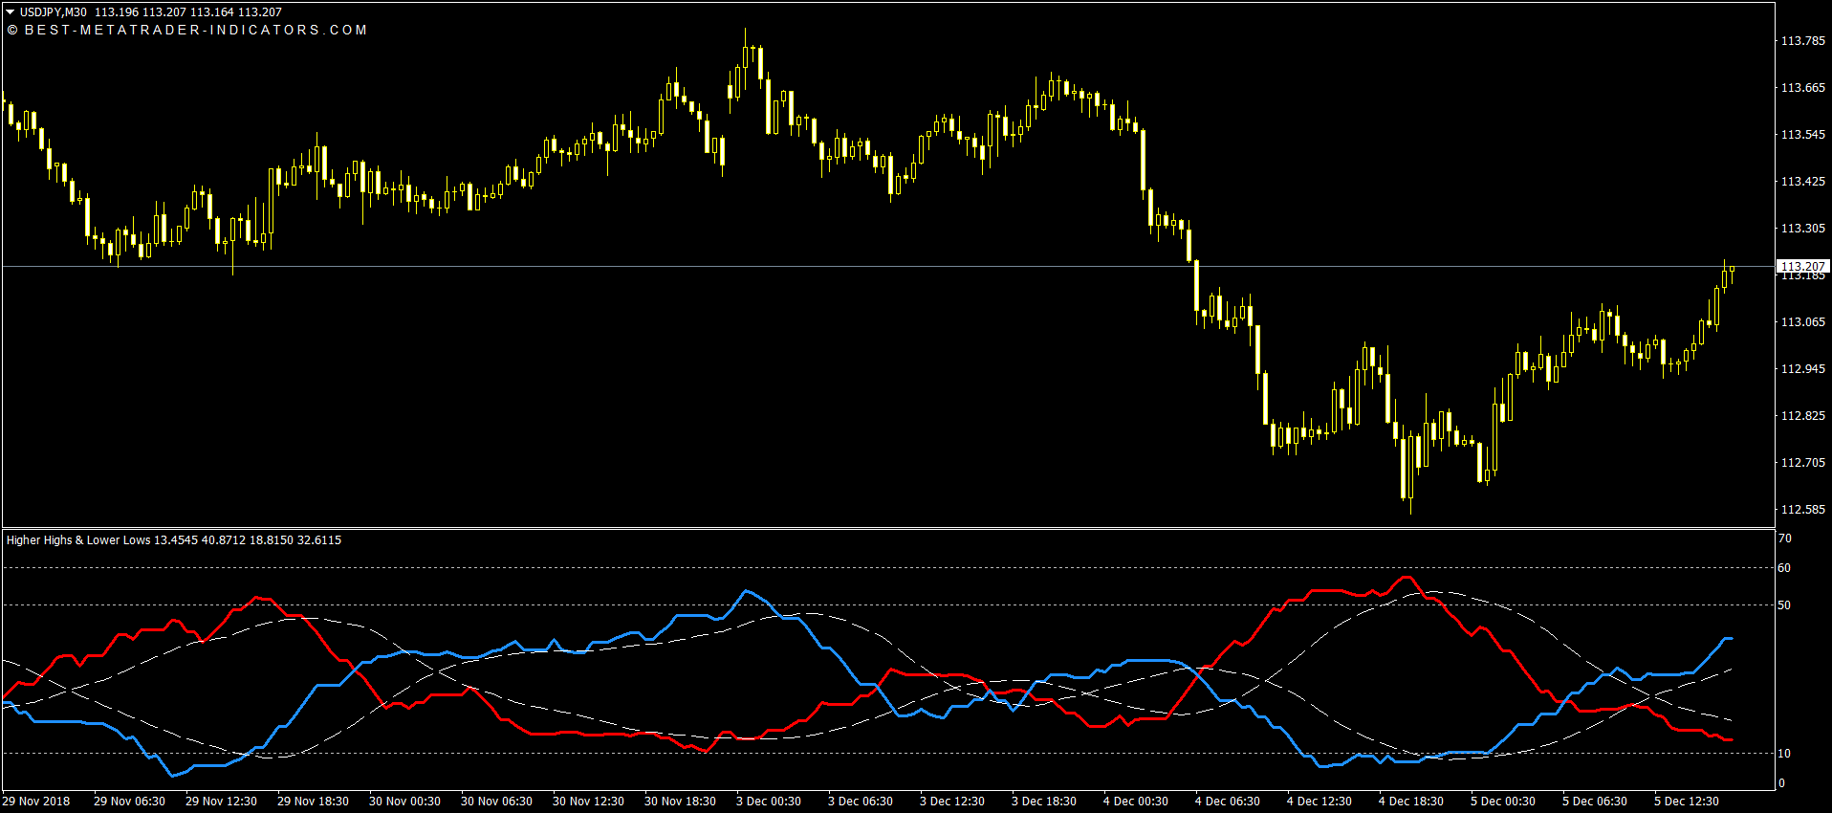Click the 3 Dec 00:30 time label

(x=769, y=802)
